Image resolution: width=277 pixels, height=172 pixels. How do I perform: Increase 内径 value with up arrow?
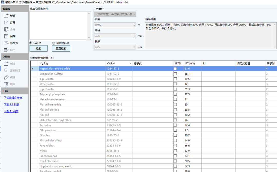(134, 35)
